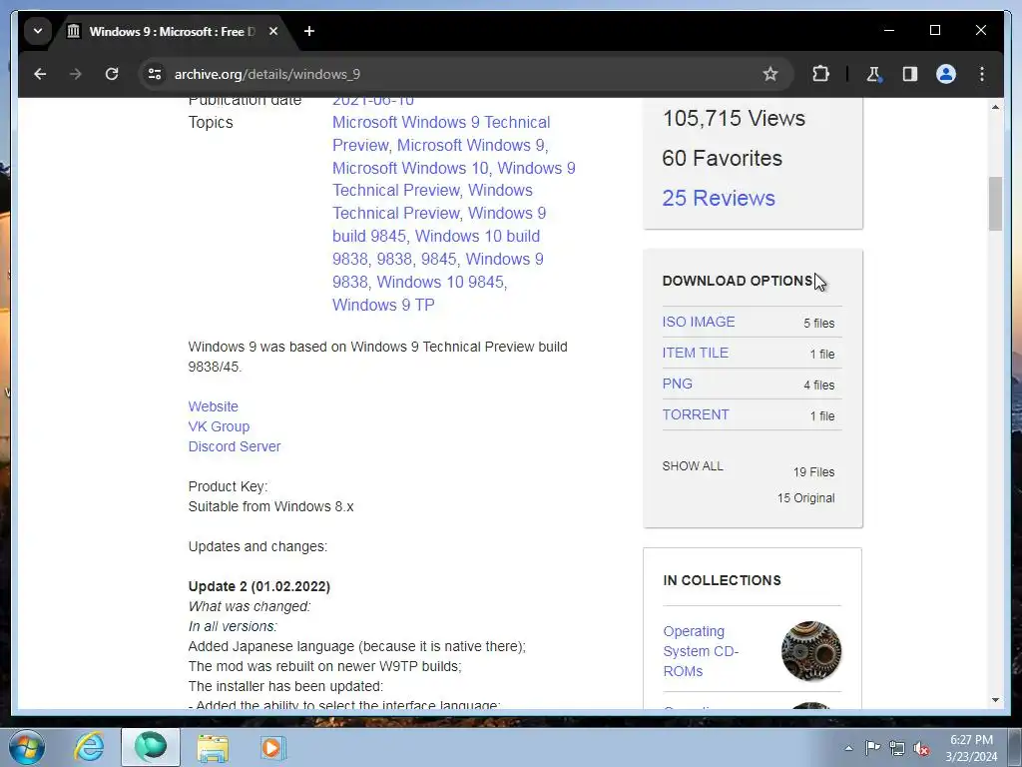This screenshot has height=767, width=1022.
Task: Click the 15 Original count
Action: pos(805,498)
